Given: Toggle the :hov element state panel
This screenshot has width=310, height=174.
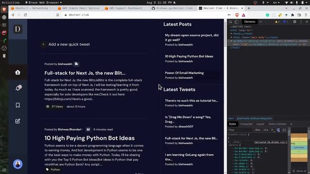Looking at the screenshot, I should [257, 130].
